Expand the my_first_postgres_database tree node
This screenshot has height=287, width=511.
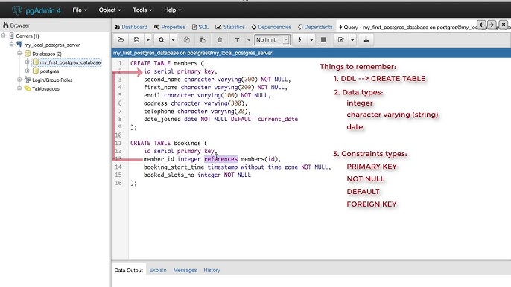pyautogui.click(x=28, y=62)
